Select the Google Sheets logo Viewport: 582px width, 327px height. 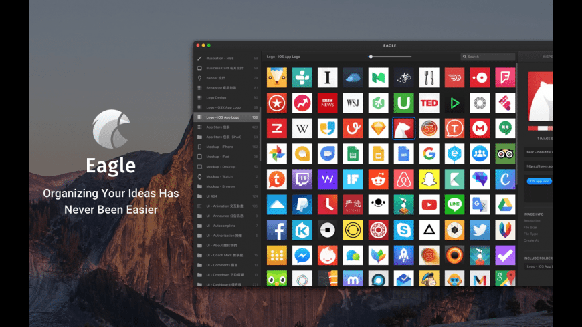click(353, 153)
